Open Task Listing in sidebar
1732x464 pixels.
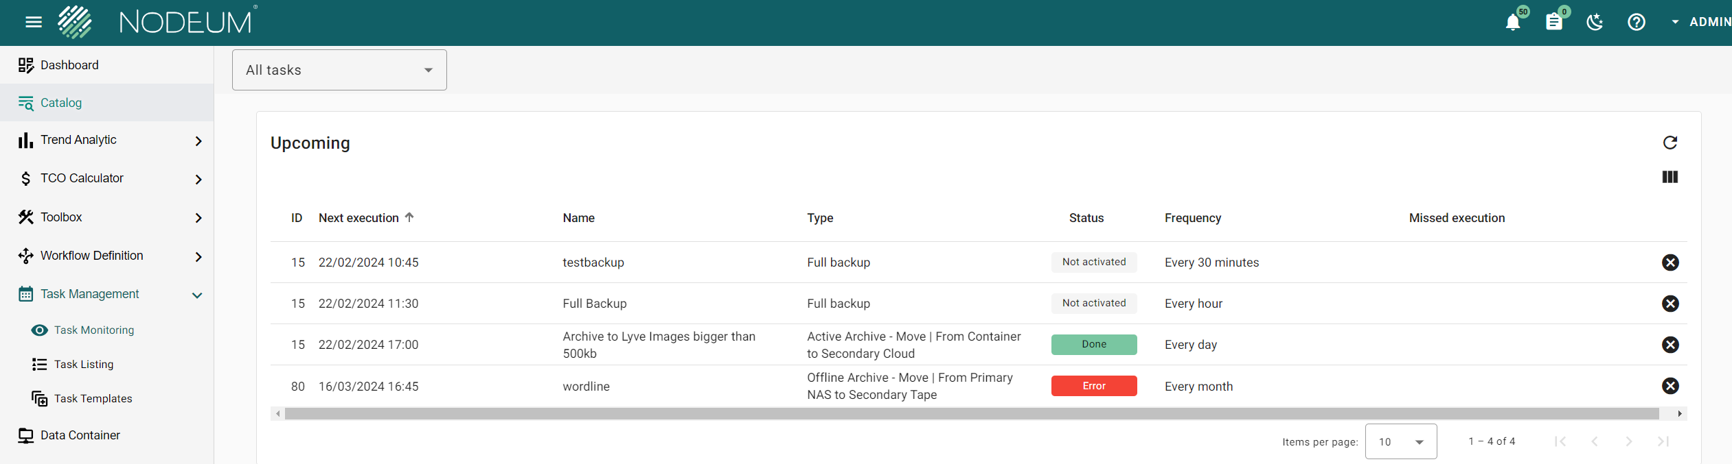tap(84, 365)
